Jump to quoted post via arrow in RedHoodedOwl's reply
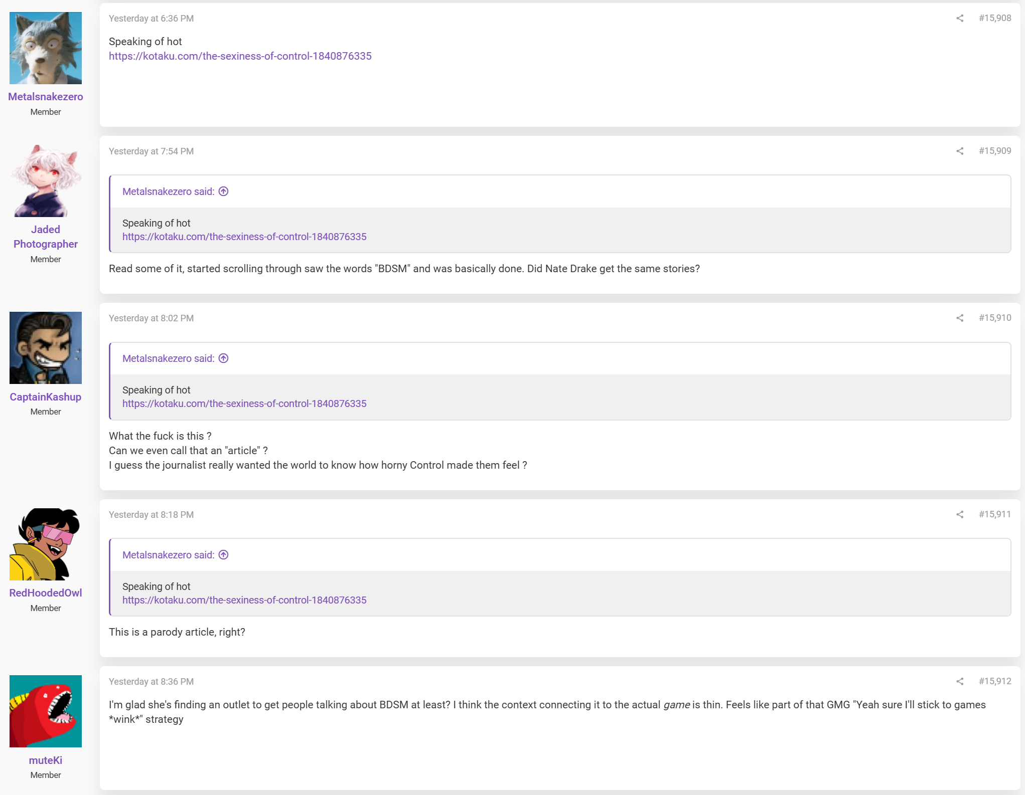Image resolution: width=1025 pixels, height=795 pixels. click(224, 555)
